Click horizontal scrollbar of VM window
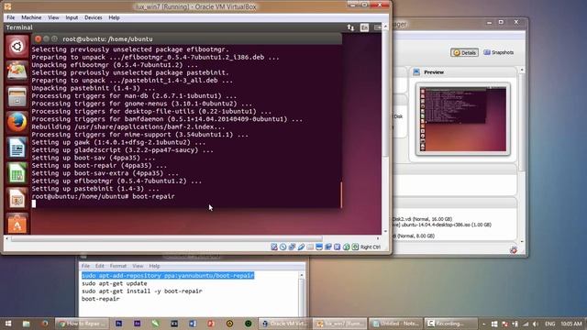Screen dimensions: 587x330 (x=166, y=238)
